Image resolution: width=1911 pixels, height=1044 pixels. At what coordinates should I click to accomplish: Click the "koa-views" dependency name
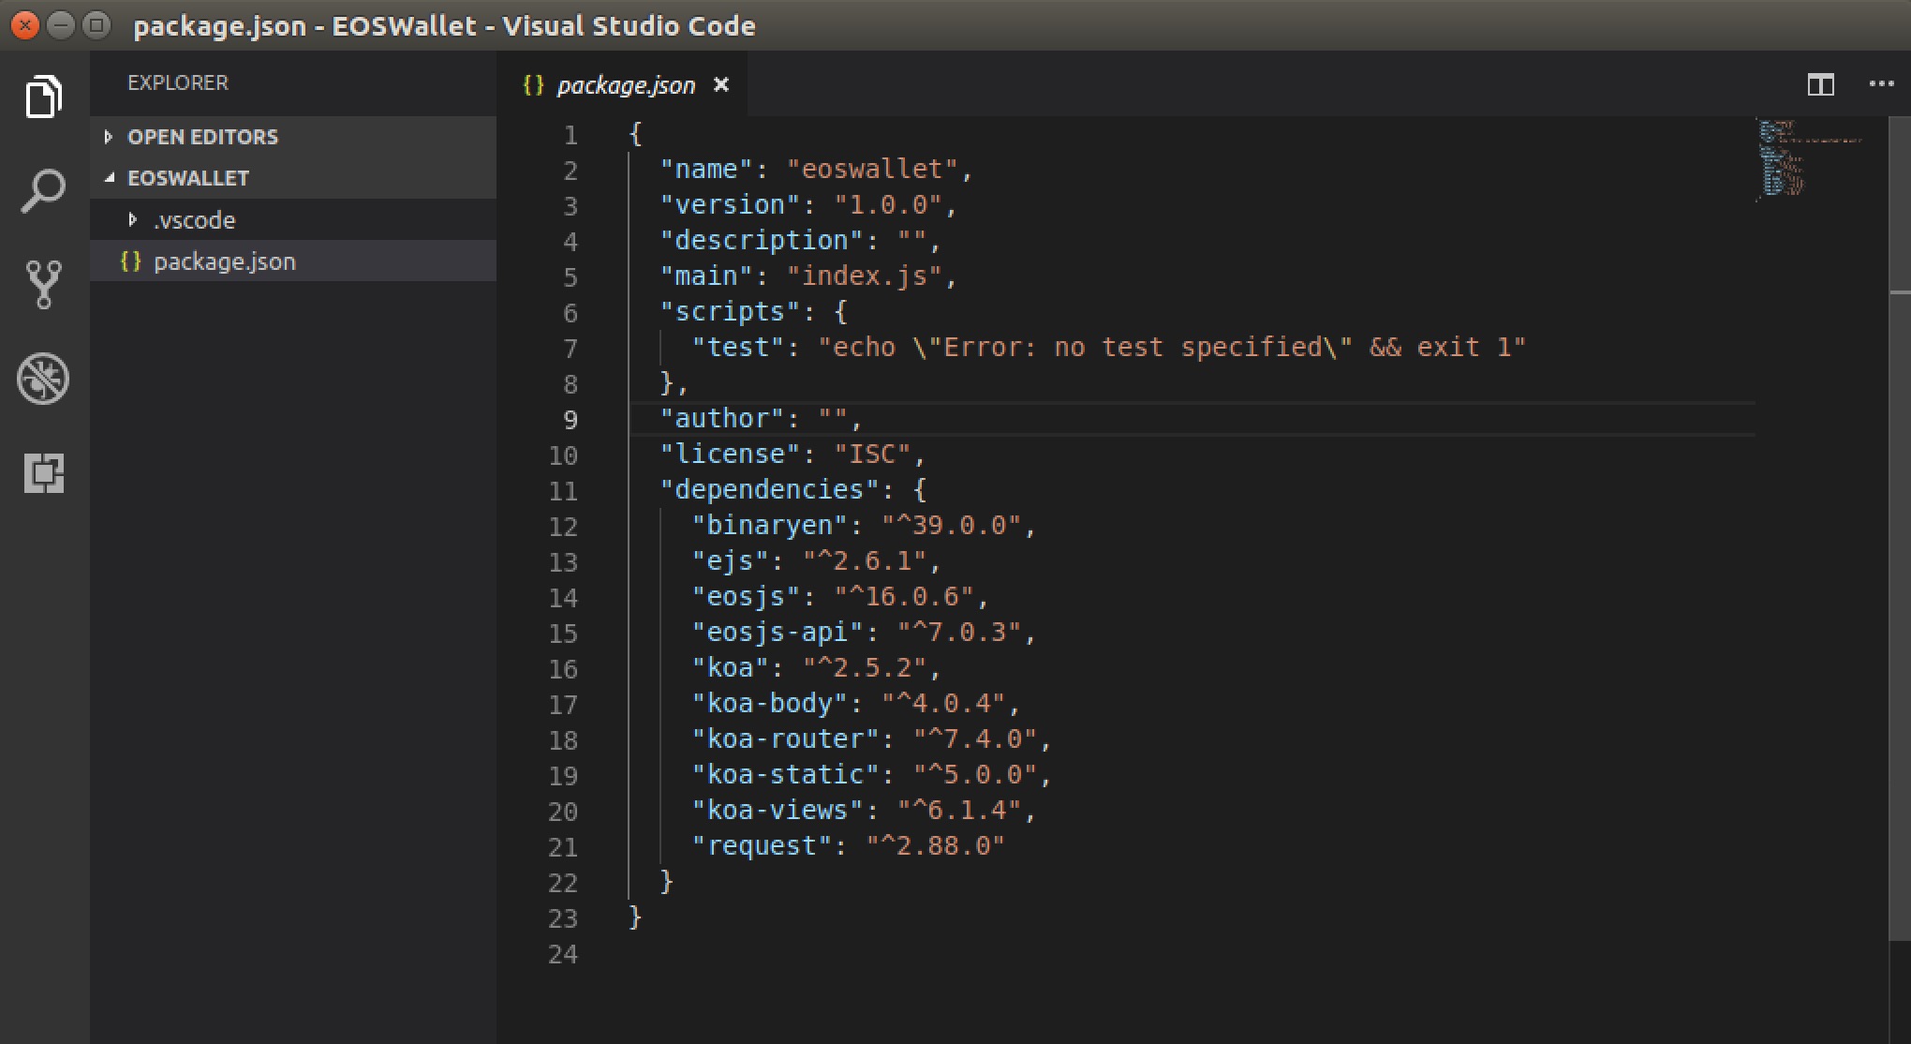pyautogui.click(x=778, y=811)
